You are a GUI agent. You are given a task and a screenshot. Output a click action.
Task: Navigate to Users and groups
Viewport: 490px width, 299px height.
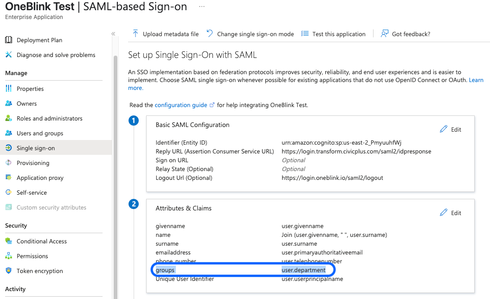point(40,133)
